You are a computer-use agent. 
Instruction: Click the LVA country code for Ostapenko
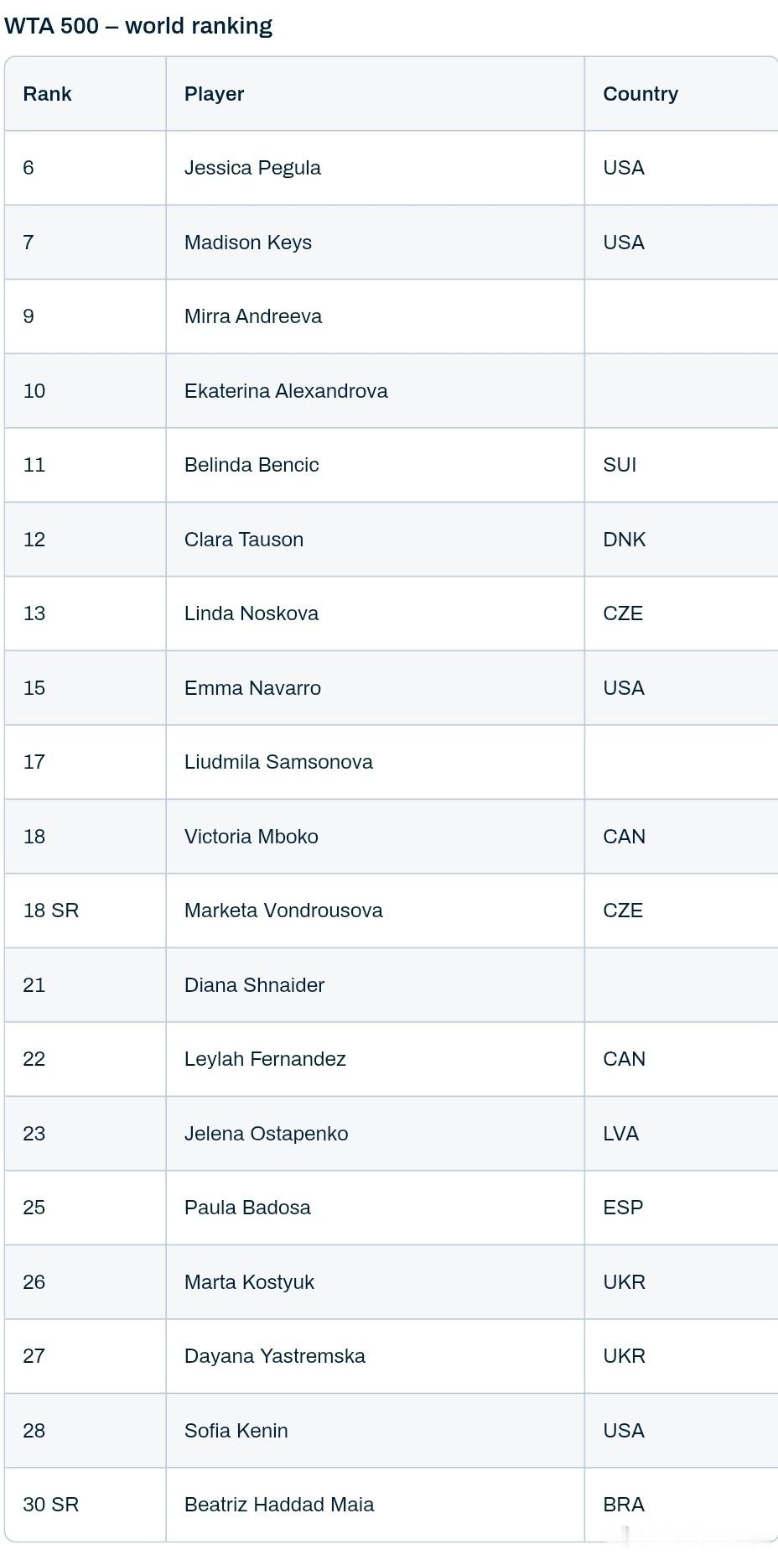[620, 1134]
